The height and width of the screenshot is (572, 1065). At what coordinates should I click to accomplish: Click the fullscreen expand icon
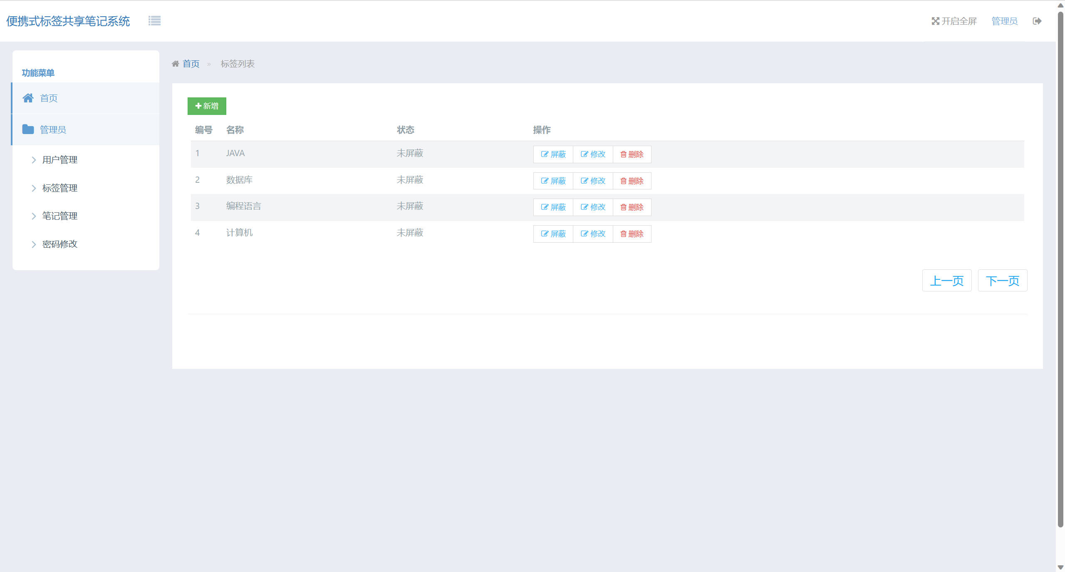coord(935,21)
